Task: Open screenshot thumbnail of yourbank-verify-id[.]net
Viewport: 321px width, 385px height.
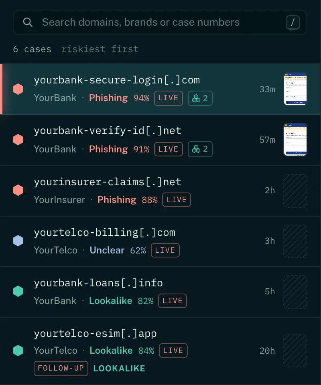Action: click(295, 140)
